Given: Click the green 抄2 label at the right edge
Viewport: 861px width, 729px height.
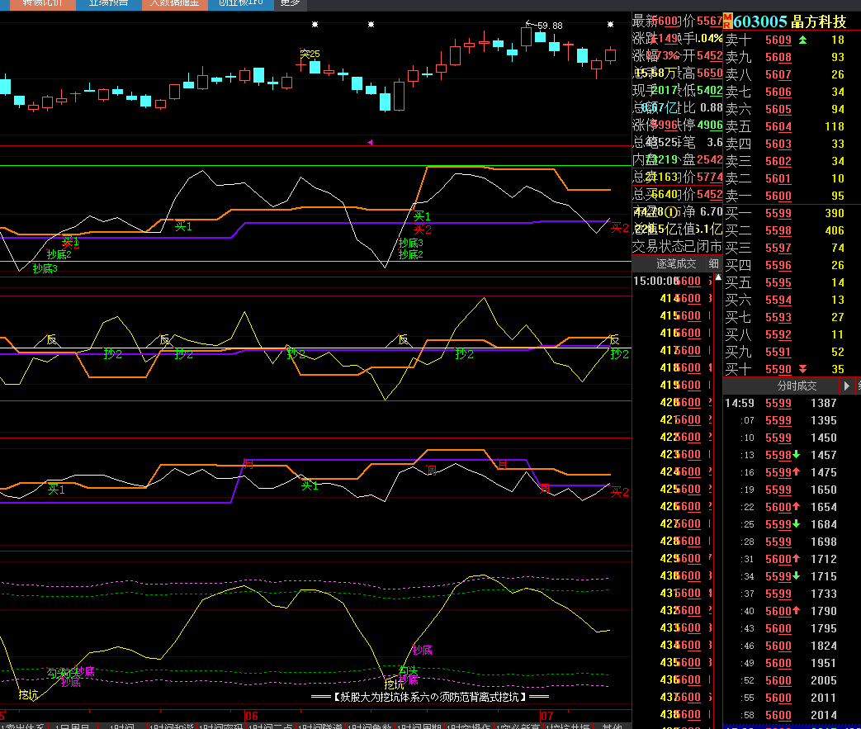Looking at the screenshot, I should [x=619, y=354].
